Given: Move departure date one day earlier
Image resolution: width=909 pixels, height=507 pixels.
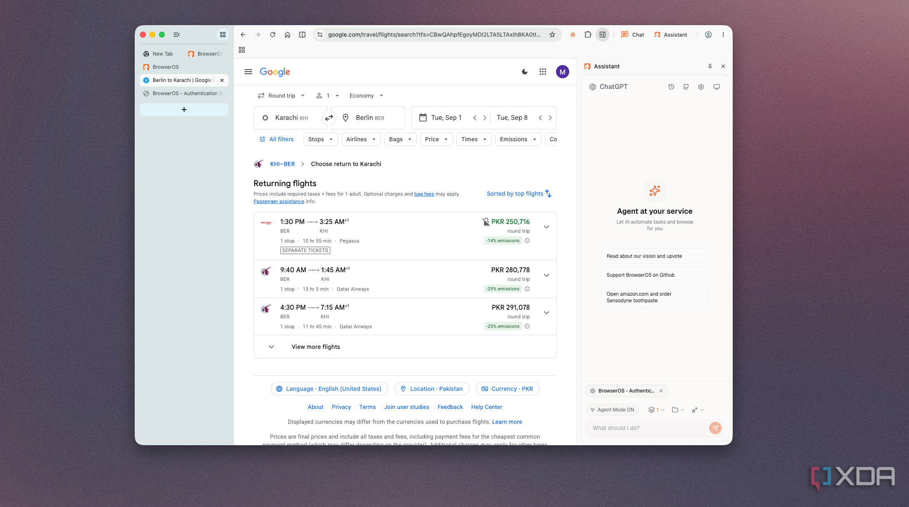Looking at the screenshot, I should pos(475,118).
